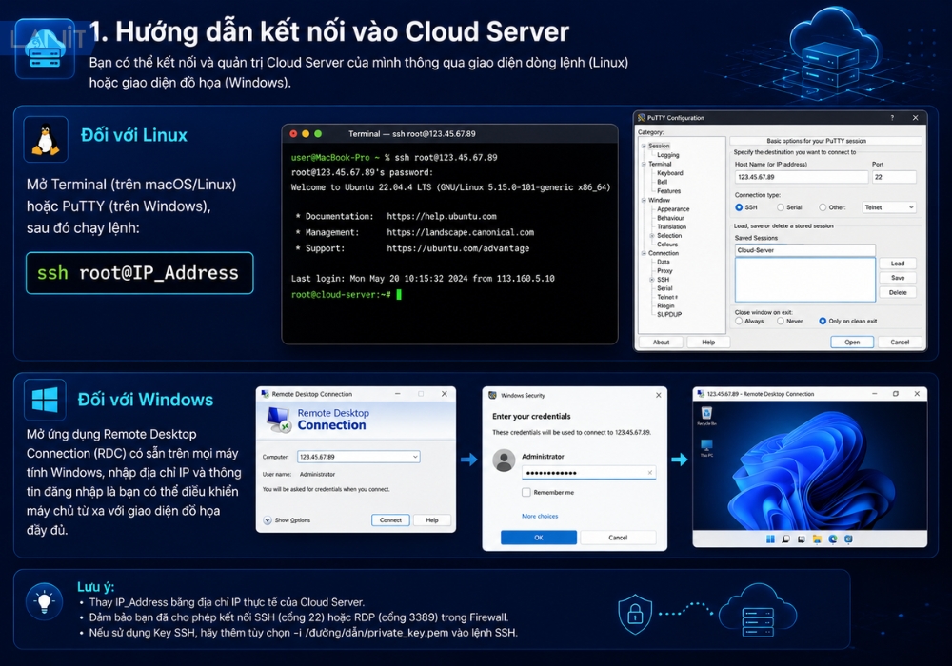Select the Serial connection type radio

(x=781, y=207)
